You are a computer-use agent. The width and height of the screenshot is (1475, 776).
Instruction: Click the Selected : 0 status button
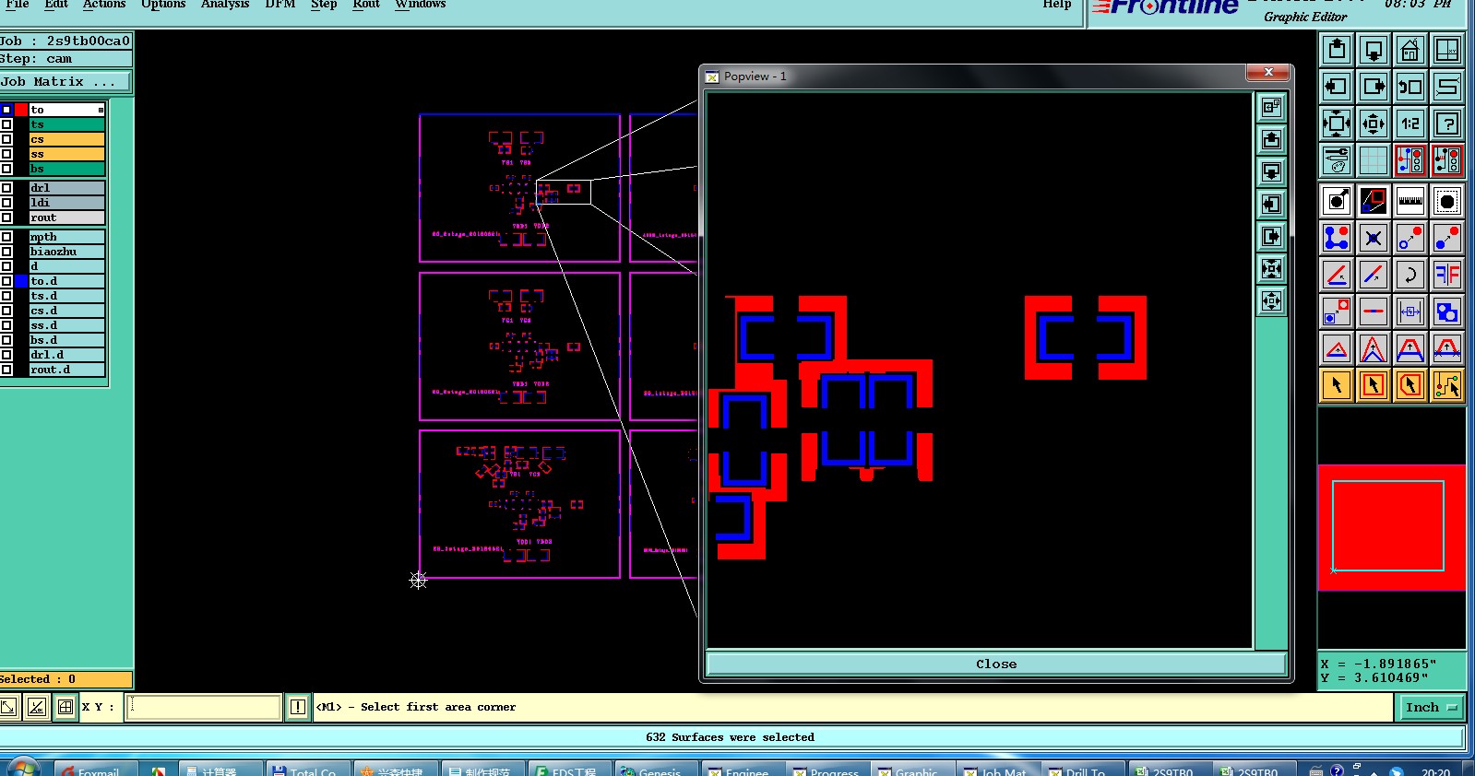click(65, 679)
